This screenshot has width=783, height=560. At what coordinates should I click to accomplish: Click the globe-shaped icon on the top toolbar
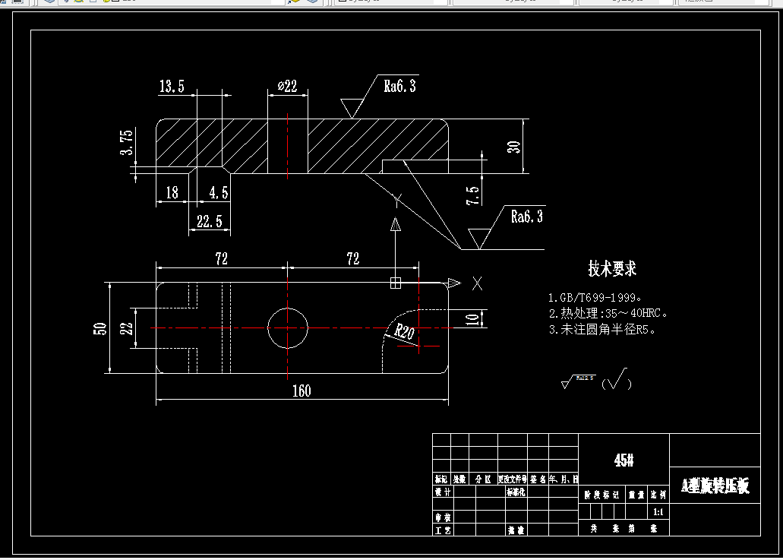pyautogui.click(x=78, y=2)
